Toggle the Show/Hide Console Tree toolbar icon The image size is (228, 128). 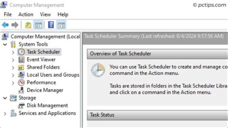(x=38, y=25)
